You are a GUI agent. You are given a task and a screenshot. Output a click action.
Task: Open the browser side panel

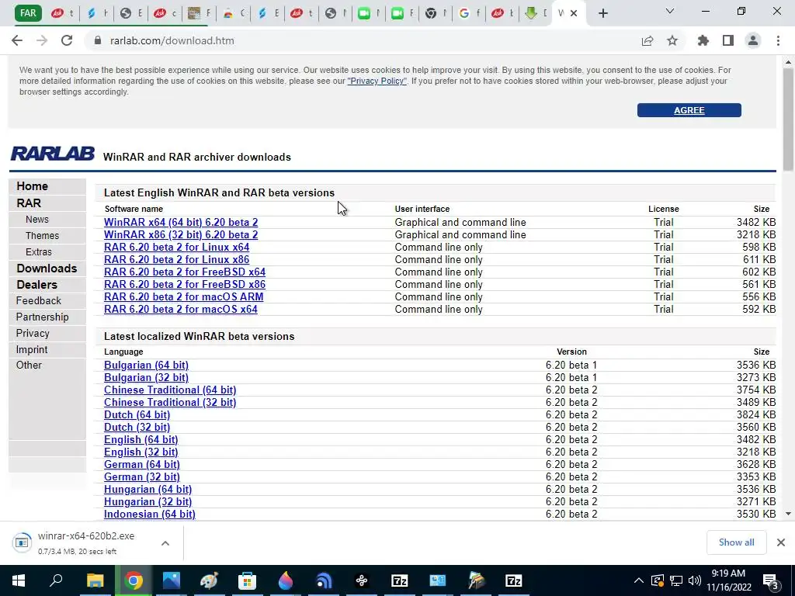click(728, 40)
